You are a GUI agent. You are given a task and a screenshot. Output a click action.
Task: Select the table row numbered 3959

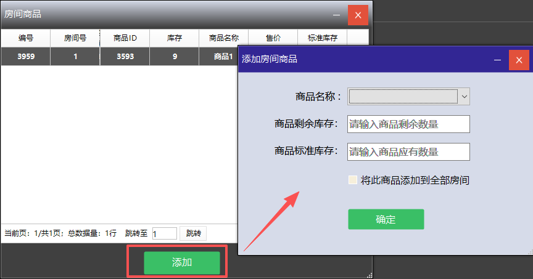[x=25, y=57]
